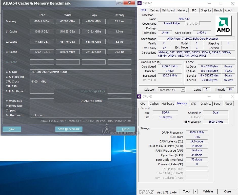
Task: Click the Bus Speed value 100.01 MHz
Action: tap(170, 75)
